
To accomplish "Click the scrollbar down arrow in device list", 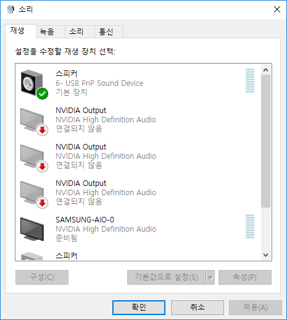I will tap(265, 255).
